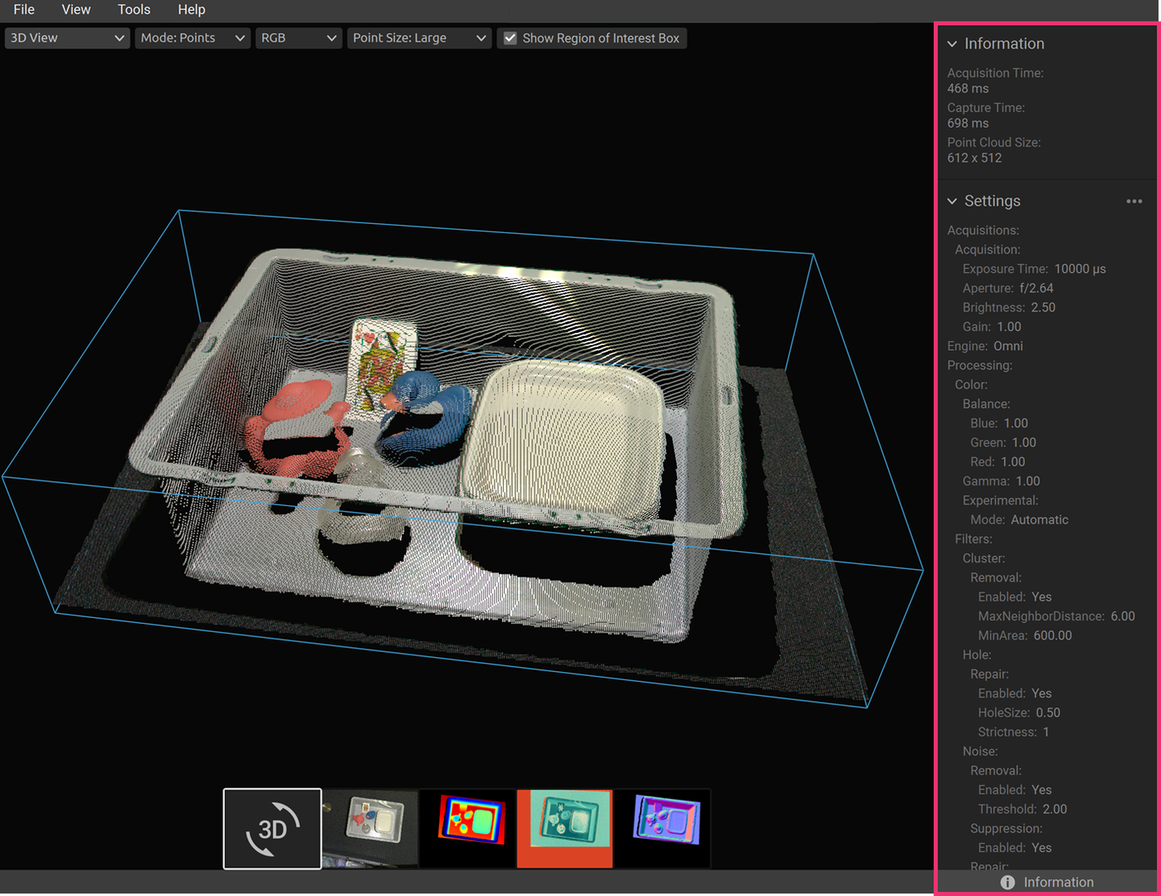Click the 3D view rotate icon thumbnail

click(272, 828)
